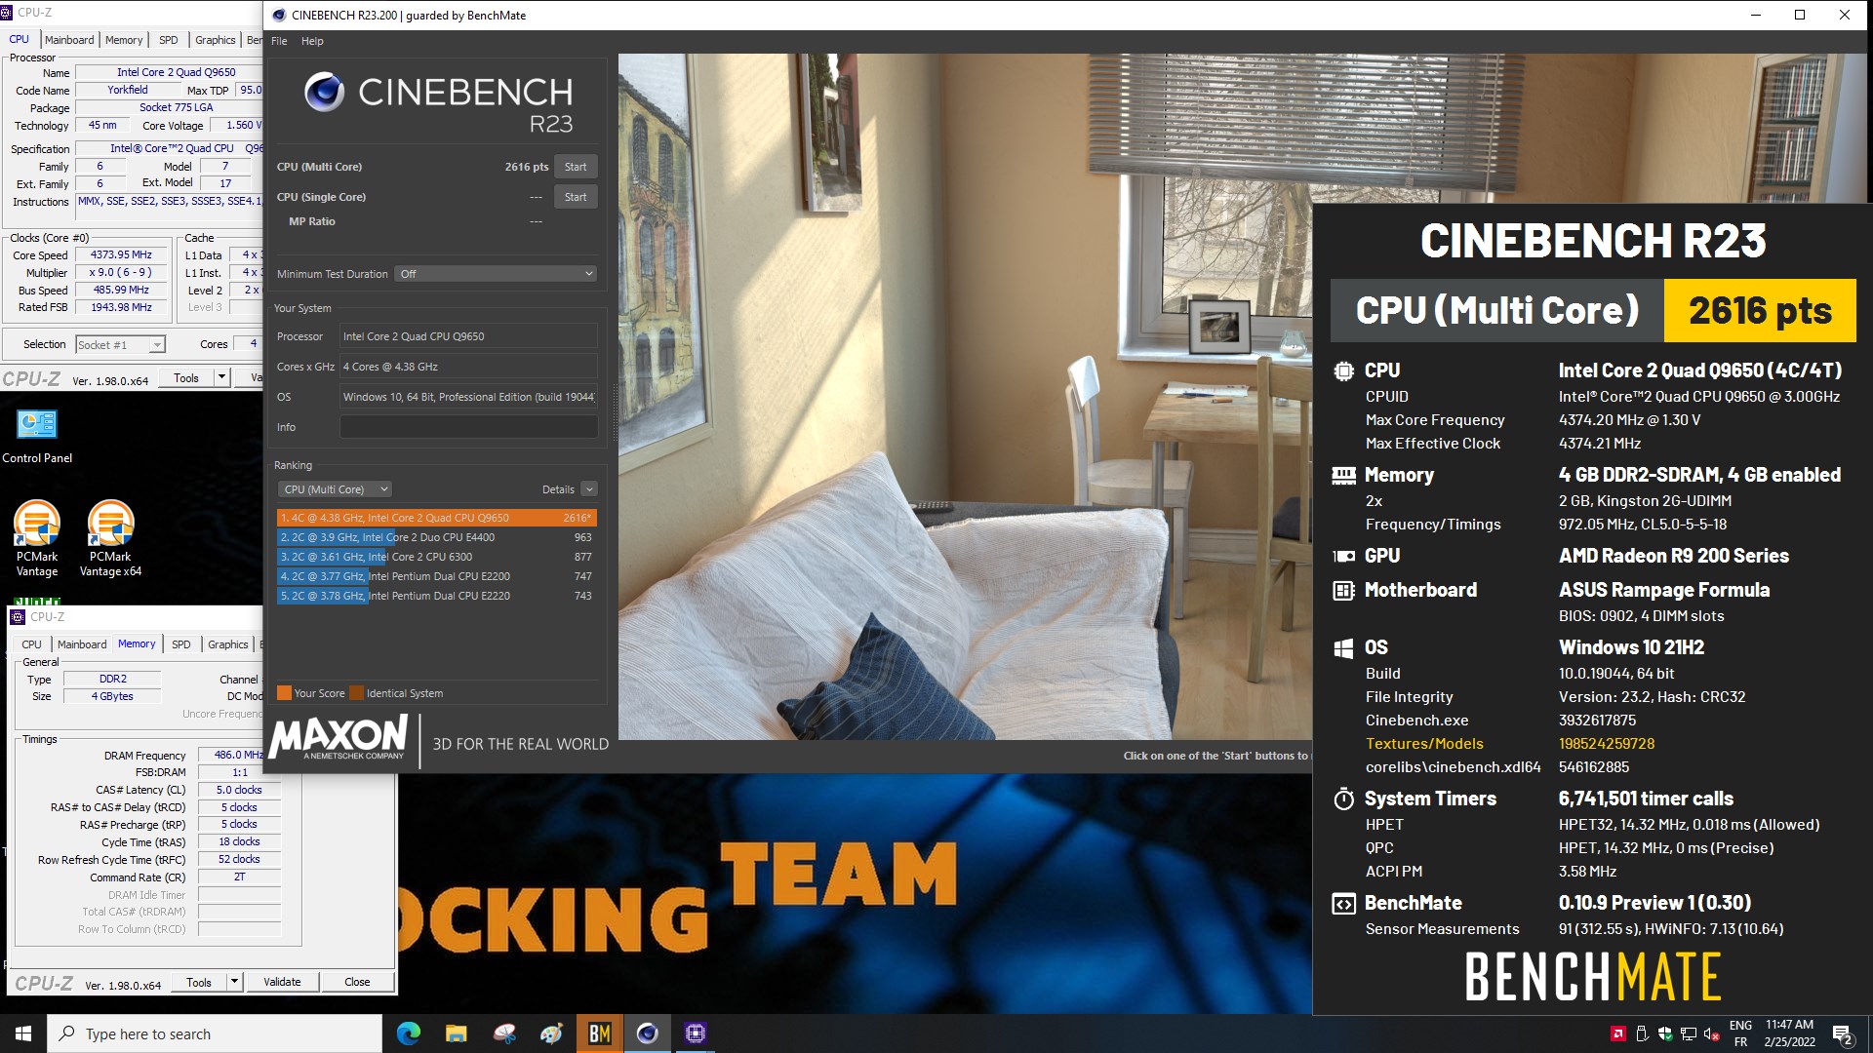The image size is (1873, 1053).
Task: Click the Identical System brown legend swatch
Action: click(357, 693)
